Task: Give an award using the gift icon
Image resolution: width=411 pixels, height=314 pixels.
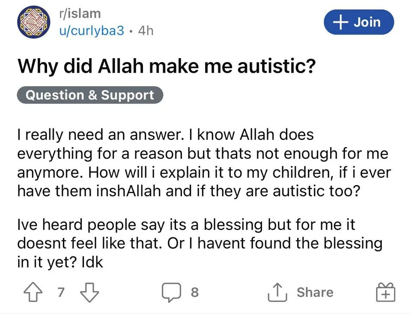Action: tap(386, 293)
